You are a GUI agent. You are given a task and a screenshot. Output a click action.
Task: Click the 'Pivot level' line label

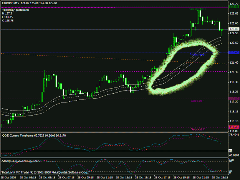(197, 54)
